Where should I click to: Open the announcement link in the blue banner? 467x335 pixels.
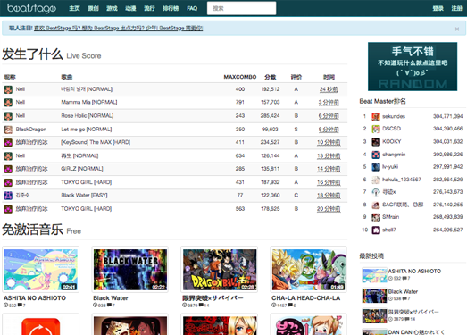[x=118, y=29]
